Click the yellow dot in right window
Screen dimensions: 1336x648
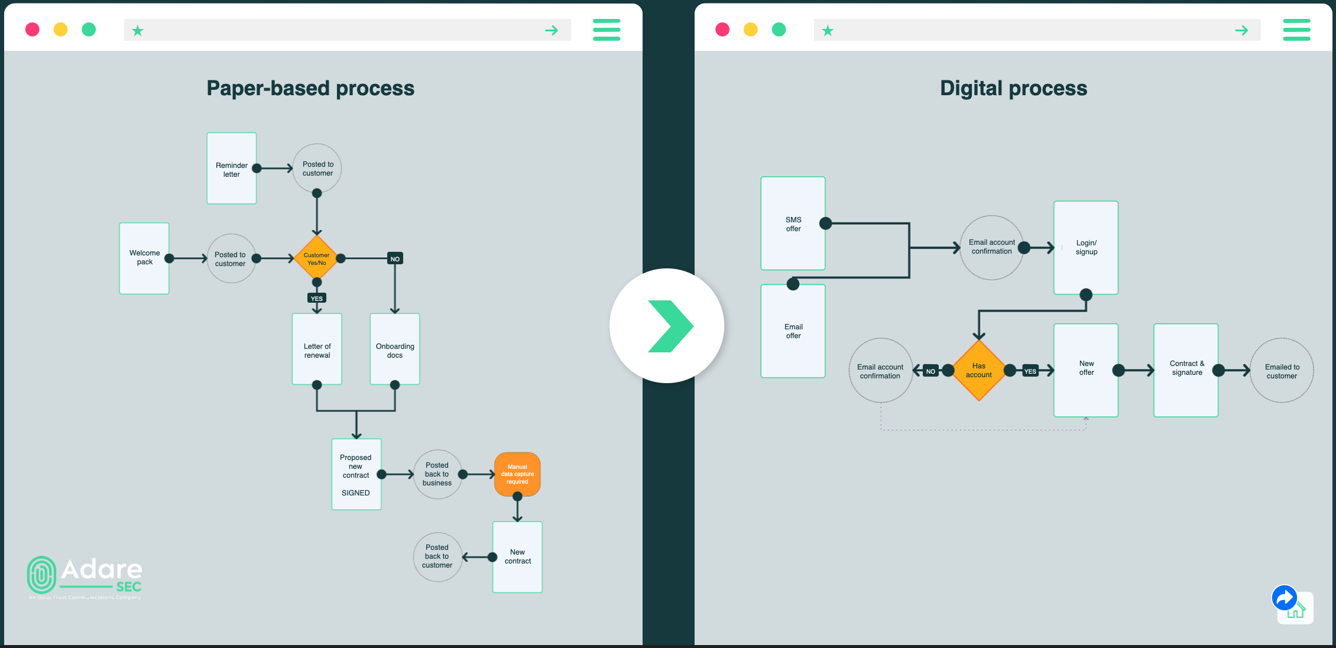tap(751, 30)
